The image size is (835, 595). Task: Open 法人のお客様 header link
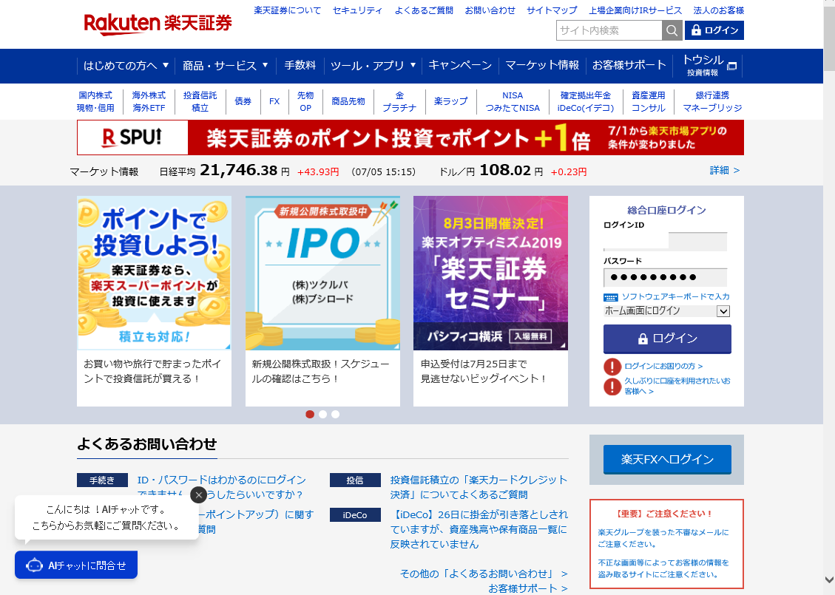coord(718,10)
